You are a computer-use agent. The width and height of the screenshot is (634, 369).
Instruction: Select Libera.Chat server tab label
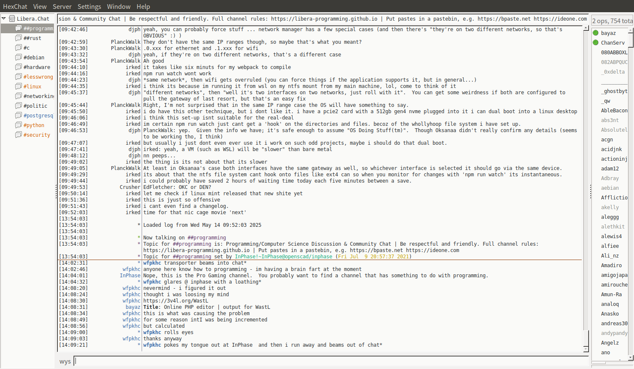[33, 19]
